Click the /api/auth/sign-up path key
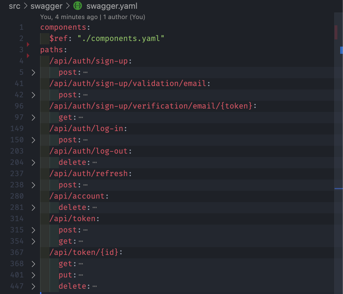The width and height of the screenshot is (343, 294). tap(89, 61)
